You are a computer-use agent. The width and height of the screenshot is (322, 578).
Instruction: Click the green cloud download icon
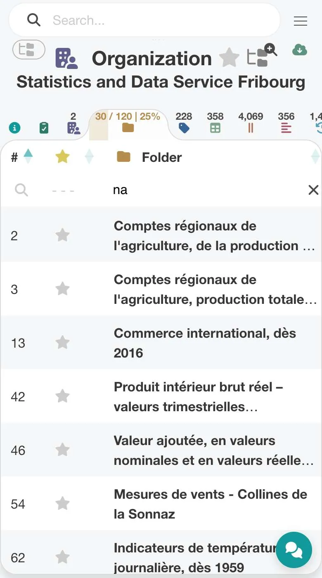click(300, 50)
